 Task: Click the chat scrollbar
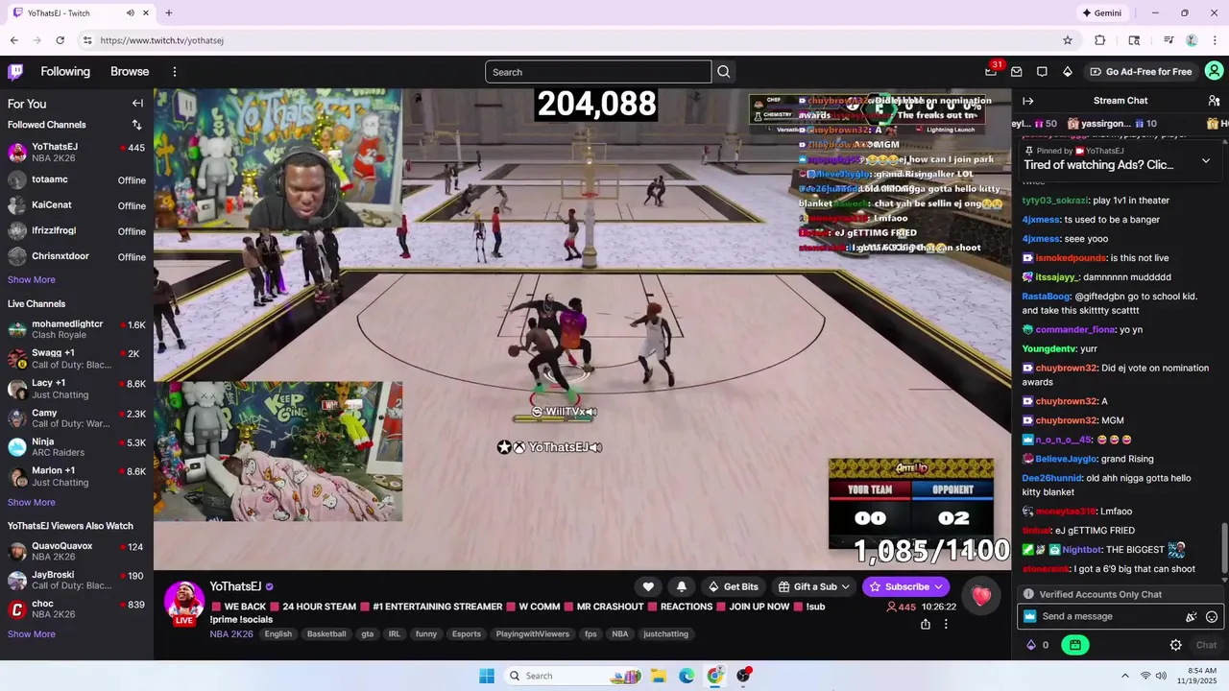tap(1224, 547)
